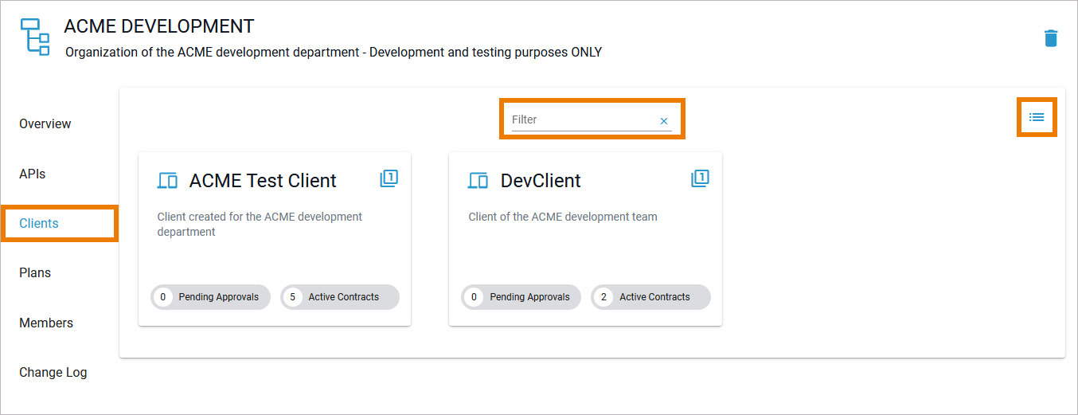Clear the filter with the X icon
Viewport: 1078px width, 415px height.
pyautogui.click(x=664, y=121)
